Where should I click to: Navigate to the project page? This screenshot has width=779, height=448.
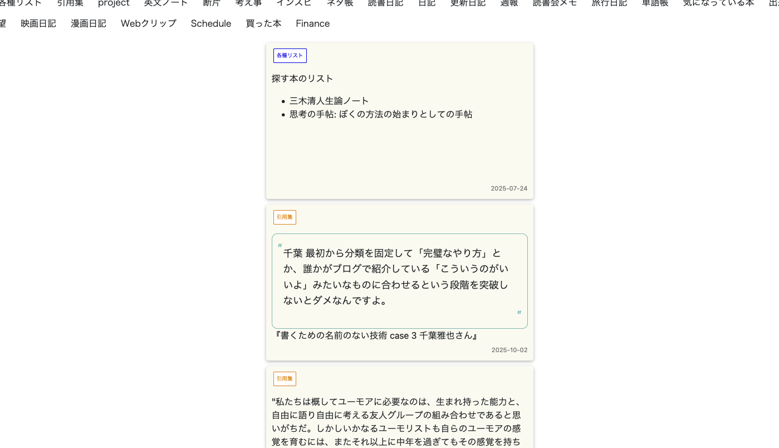(114, 4)
